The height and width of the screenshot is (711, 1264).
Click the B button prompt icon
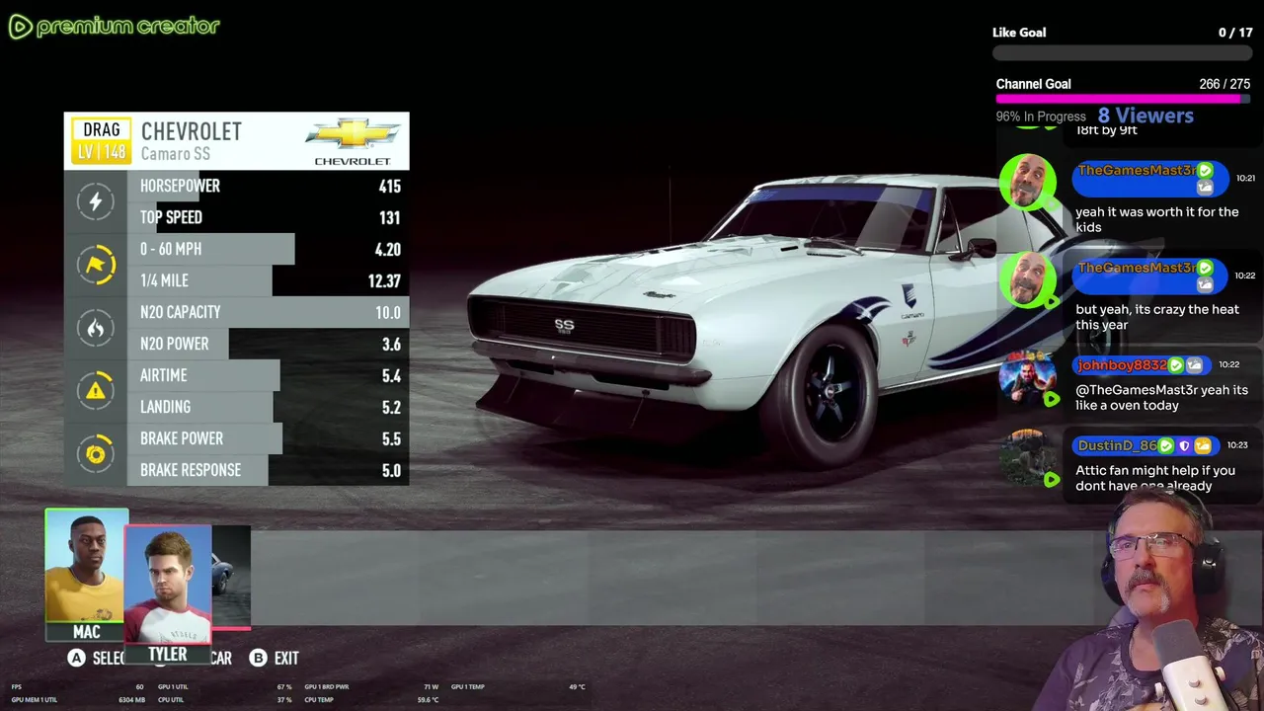(258, 658)
